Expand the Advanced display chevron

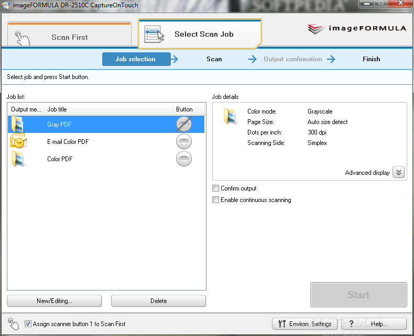(399, 173)
